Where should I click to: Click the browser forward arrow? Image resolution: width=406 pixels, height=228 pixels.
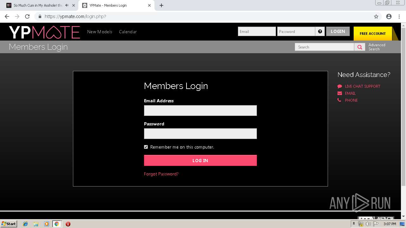point(17,16)
